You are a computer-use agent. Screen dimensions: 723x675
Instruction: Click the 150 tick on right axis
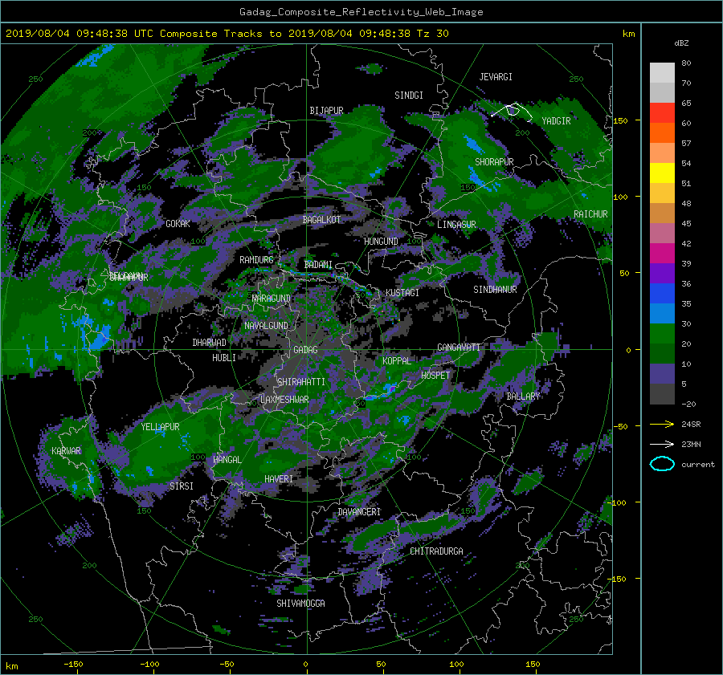tap(621, 120)
